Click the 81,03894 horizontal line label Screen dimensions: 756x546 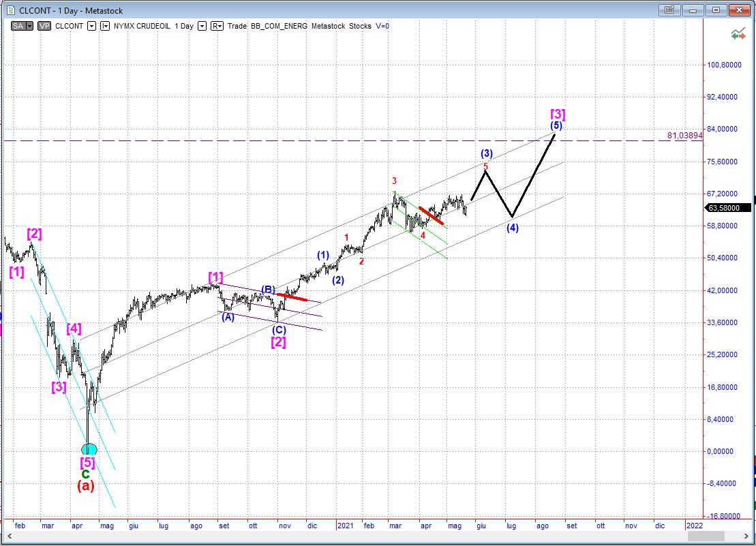684,136
